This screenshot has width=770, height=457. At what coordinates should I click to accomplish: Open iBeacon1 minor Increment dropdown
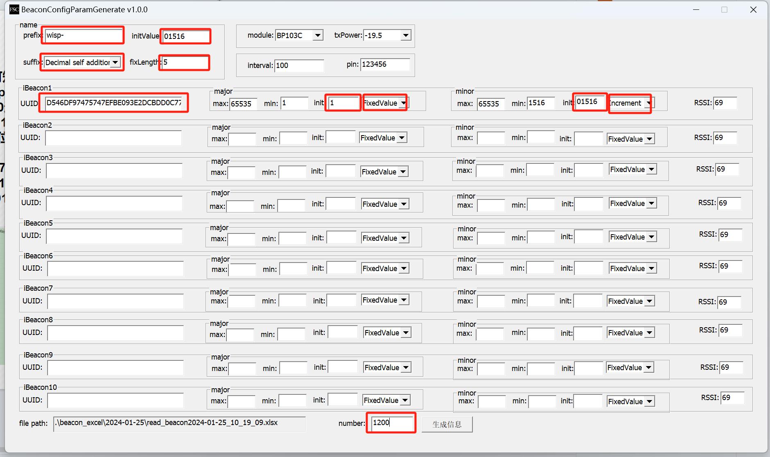[648, 103]
